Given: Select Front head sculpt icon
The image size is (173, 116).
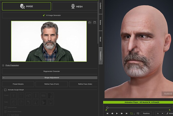Looking at the screenshot, I should pyautogui.click(x=14, y=96).
